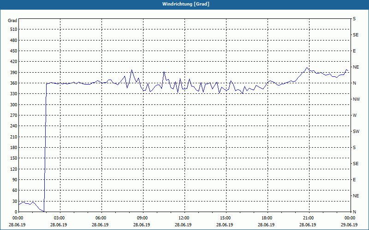Click the 420 y-axis value
The height and width of the screenshot is (230, 369).
14,62
